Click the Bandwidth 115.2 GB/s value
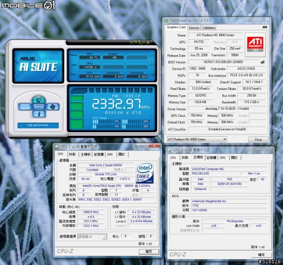This screenshot has height=265, width=283. pos(252,102)
